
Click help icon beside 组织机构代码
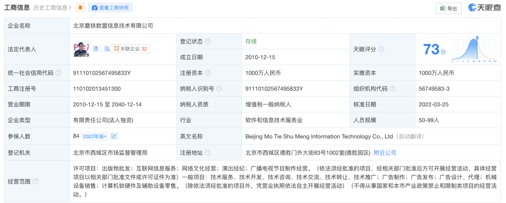click(x=393, y=89)
